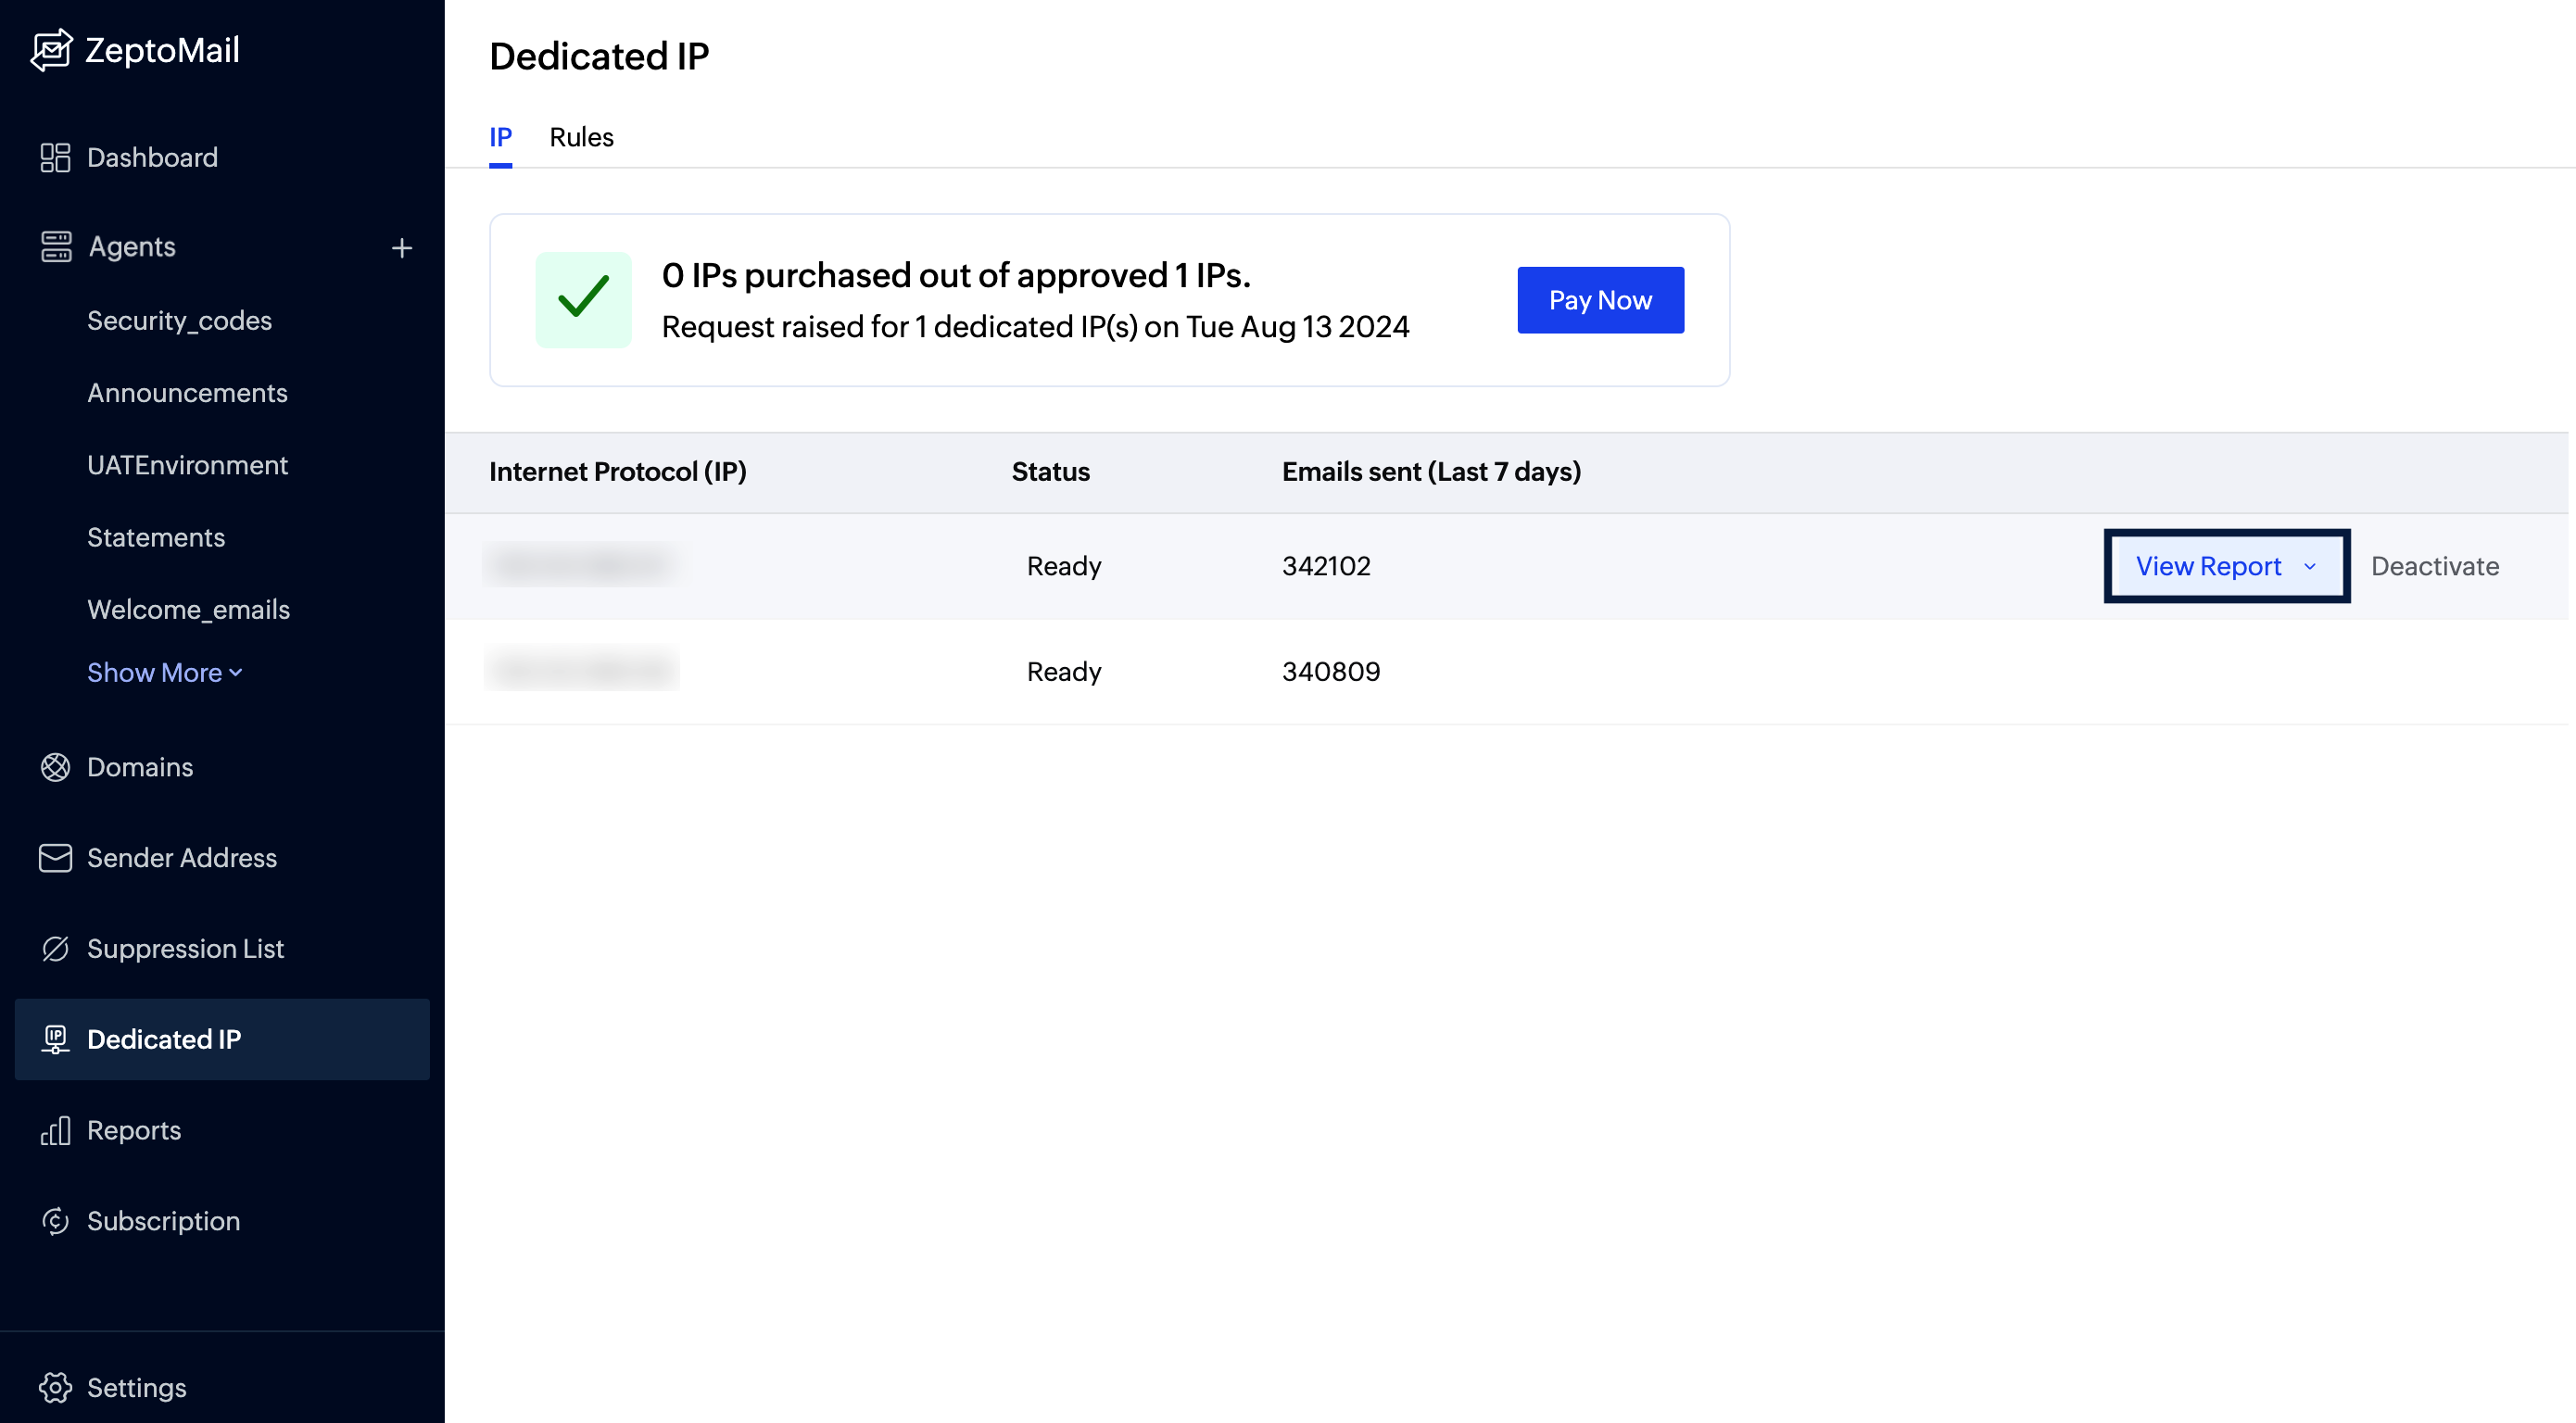The image size is (2576, 1423).
Task: Open Settings via the gear icon
Action: pyautogui.click(x=55, y=1387)
